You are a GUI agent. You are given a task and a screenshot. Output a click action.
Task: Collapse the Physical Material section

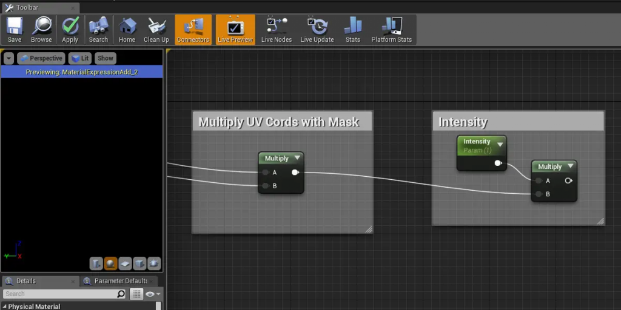pyautogui.click(x=5, y=306)
